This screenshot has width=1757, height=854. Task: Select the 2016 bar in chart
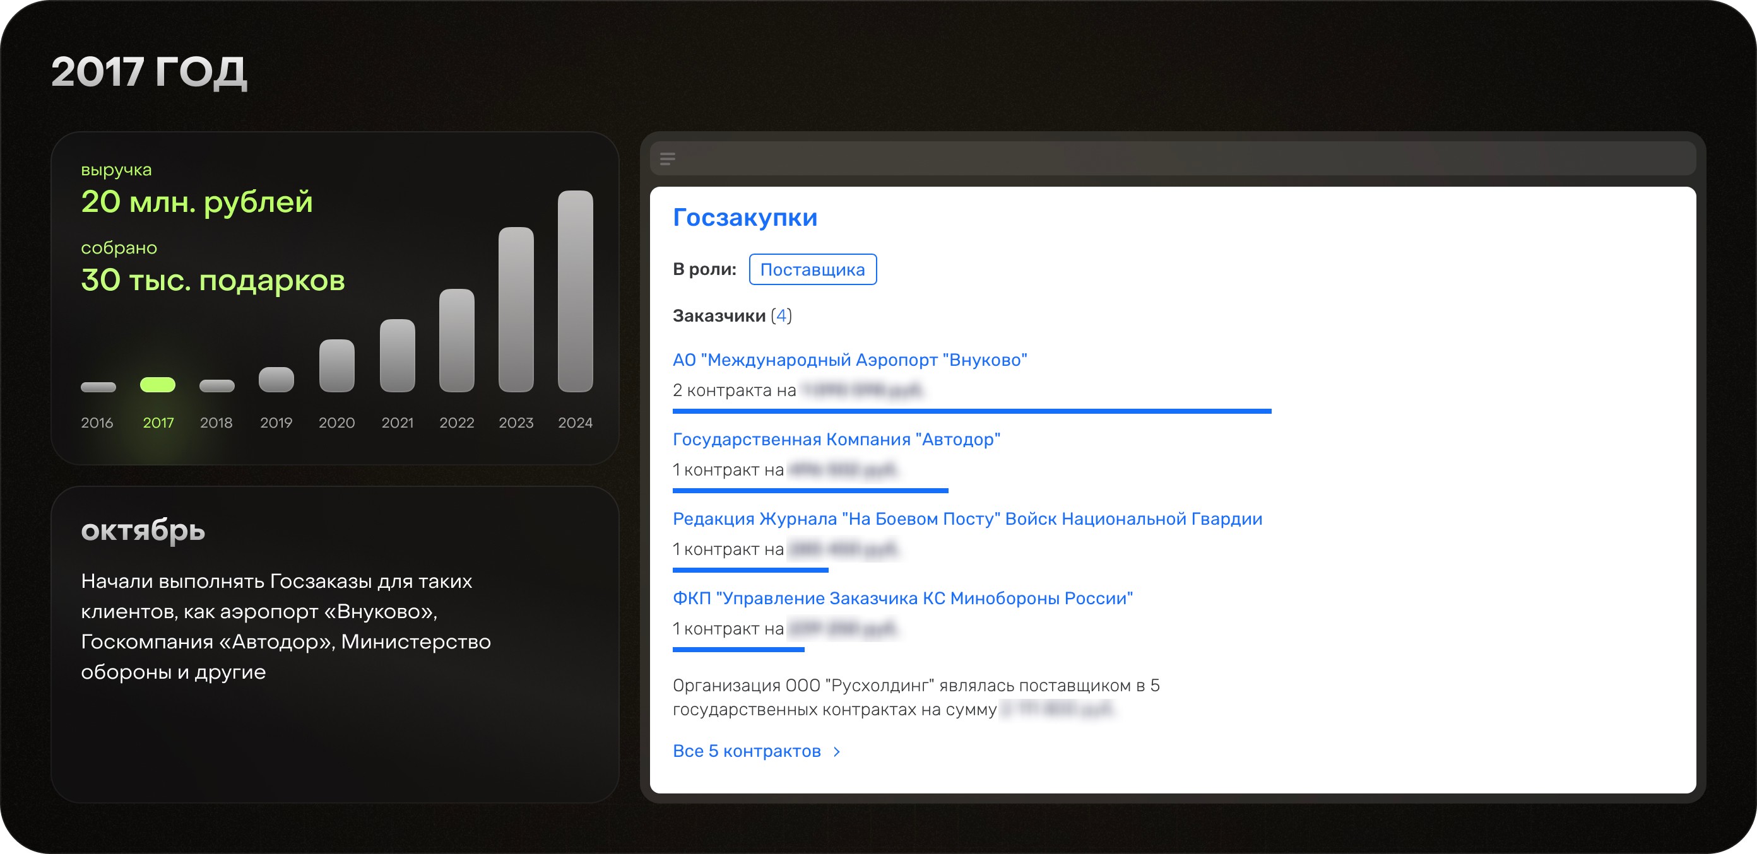(98, 387)
